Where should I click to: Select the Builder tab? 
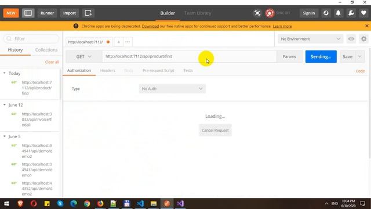(168, 13)
